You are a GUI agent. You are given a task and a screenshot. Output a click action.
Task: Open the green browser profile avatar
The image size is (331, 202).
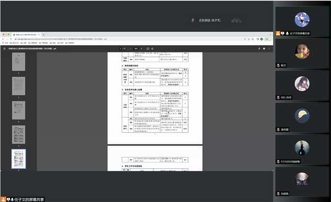tap(261, 39)
